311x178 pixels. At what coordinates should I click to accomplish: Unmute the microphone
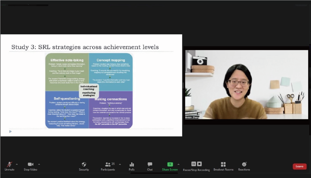[9, 165]
